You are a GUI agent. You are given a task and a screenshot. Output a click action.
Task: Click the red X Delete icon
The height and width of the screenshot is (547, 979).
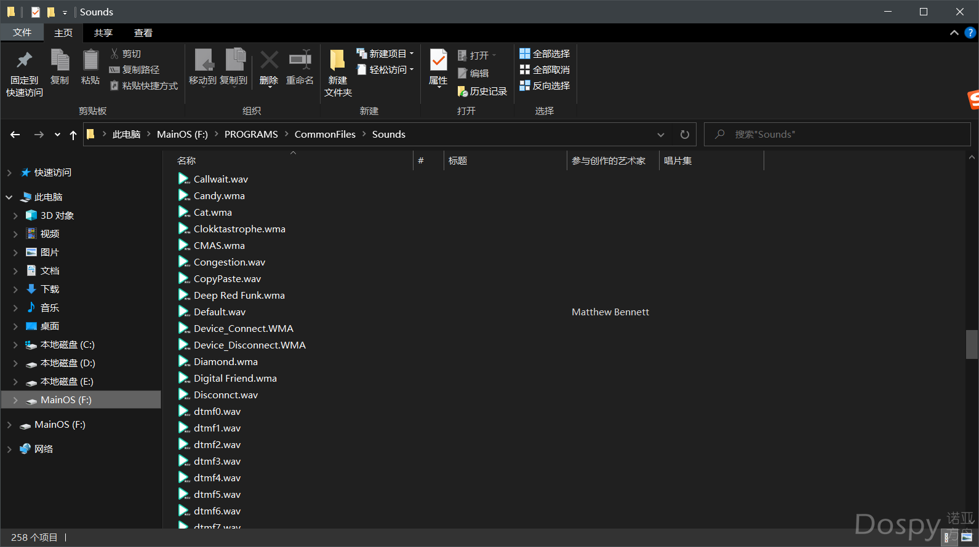269,61
